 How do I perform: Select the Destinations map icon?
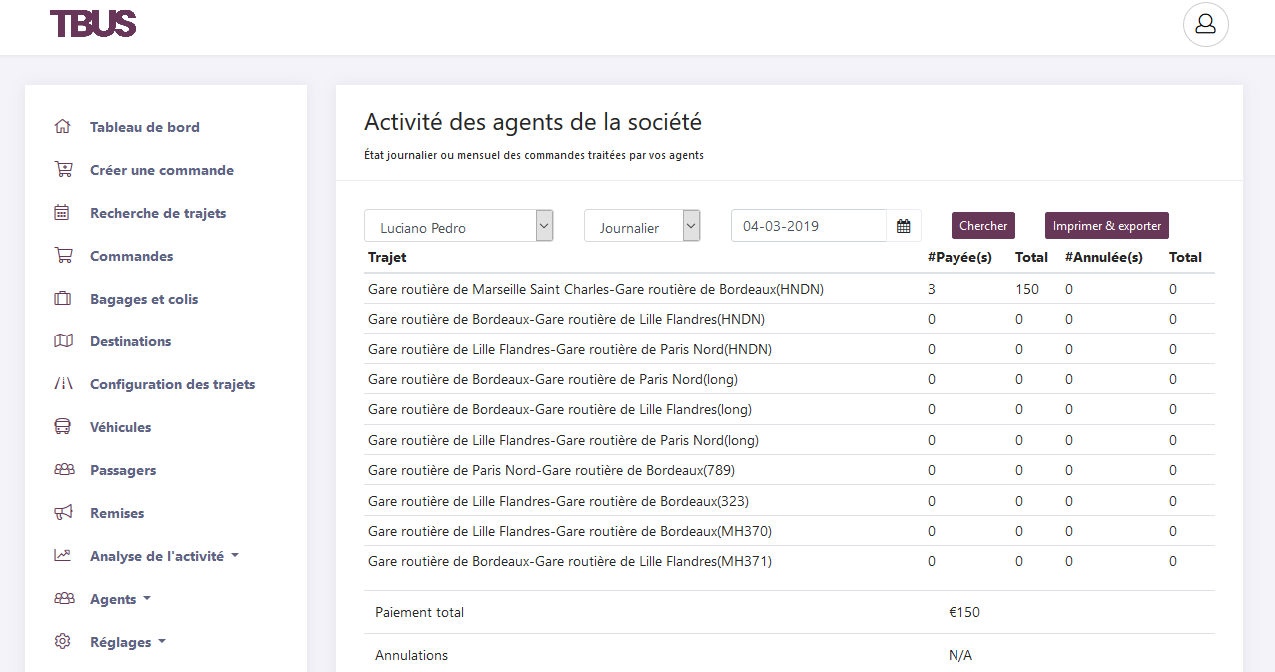click(62, 340)
